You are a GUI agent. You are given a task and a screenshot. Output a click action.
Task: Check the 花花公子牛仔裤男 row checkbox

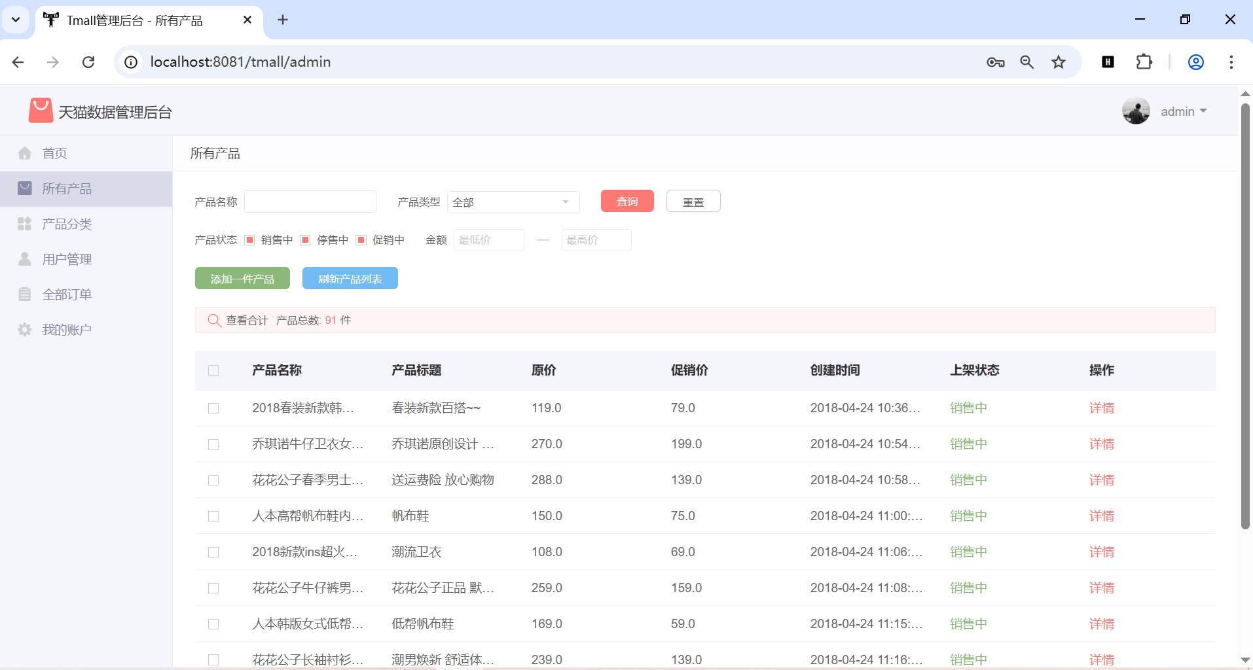coord(213,588)
